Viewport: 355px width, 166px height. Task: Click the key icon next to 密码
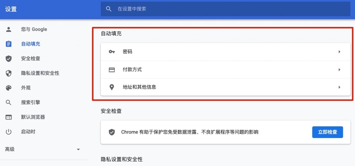coord(112,52)
